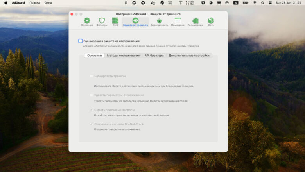
Task: Click the grid dots icon in menu bar
Action: tap(126, 3)
